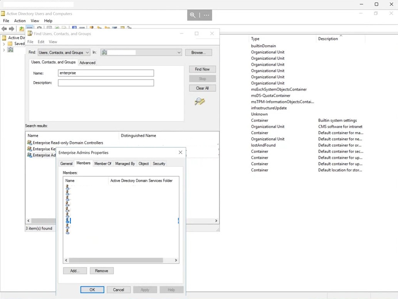Switch to the Advanced tab
398x299 pixels.
tap(87, 63)
